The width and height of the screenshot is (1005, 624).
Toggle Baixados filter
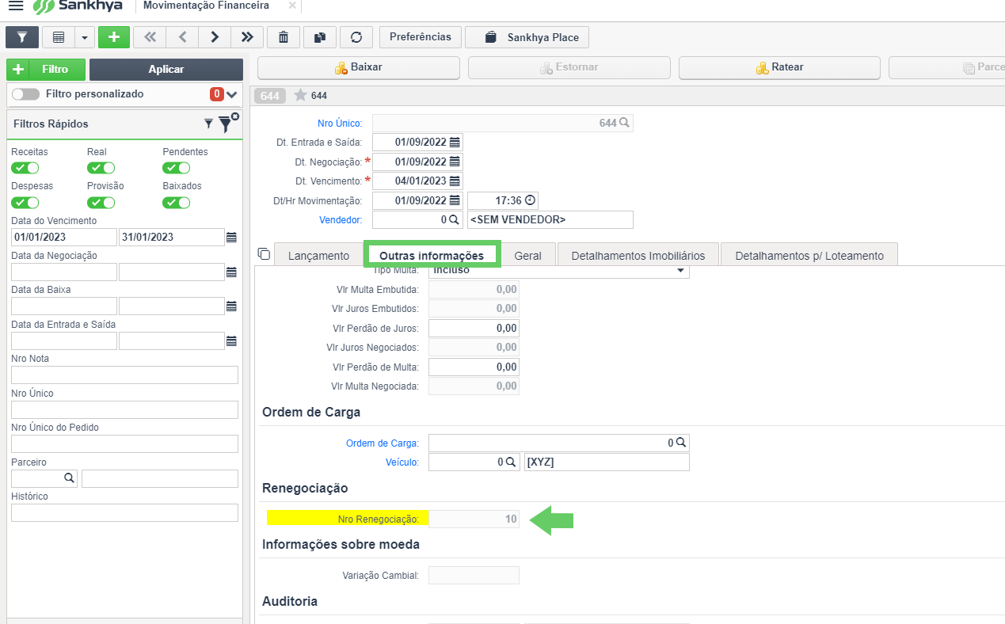coord(177,202)
